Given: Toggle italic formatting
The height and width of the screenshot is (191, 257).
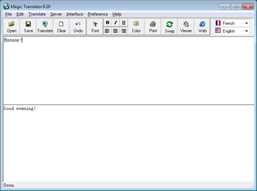Looking at the screenshot, I should coord(116,22).
